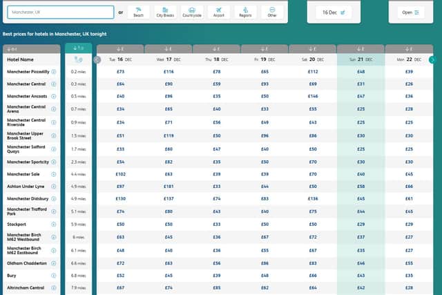The height and width of the screenshot is (295, 442).
Task: Sort by price for Wed 17 Dec
Action: pos(169,49)
